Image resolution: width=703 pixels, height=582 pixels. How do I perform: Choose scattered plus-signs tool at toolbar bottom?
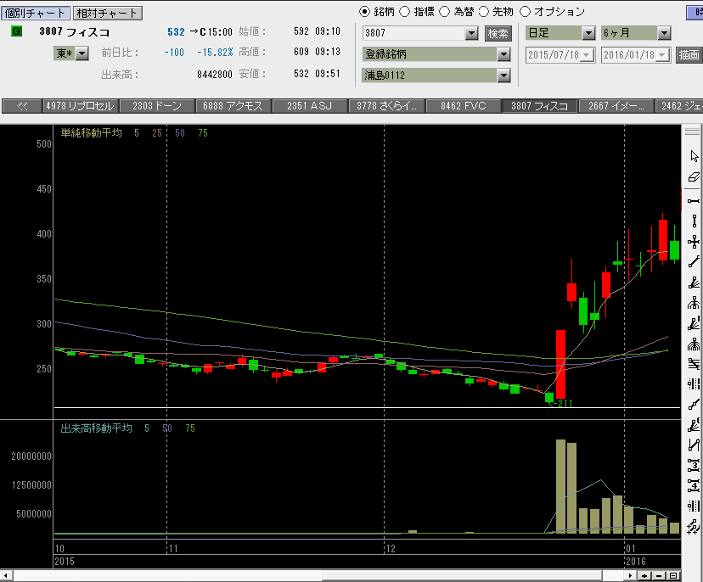click(694, 527)
